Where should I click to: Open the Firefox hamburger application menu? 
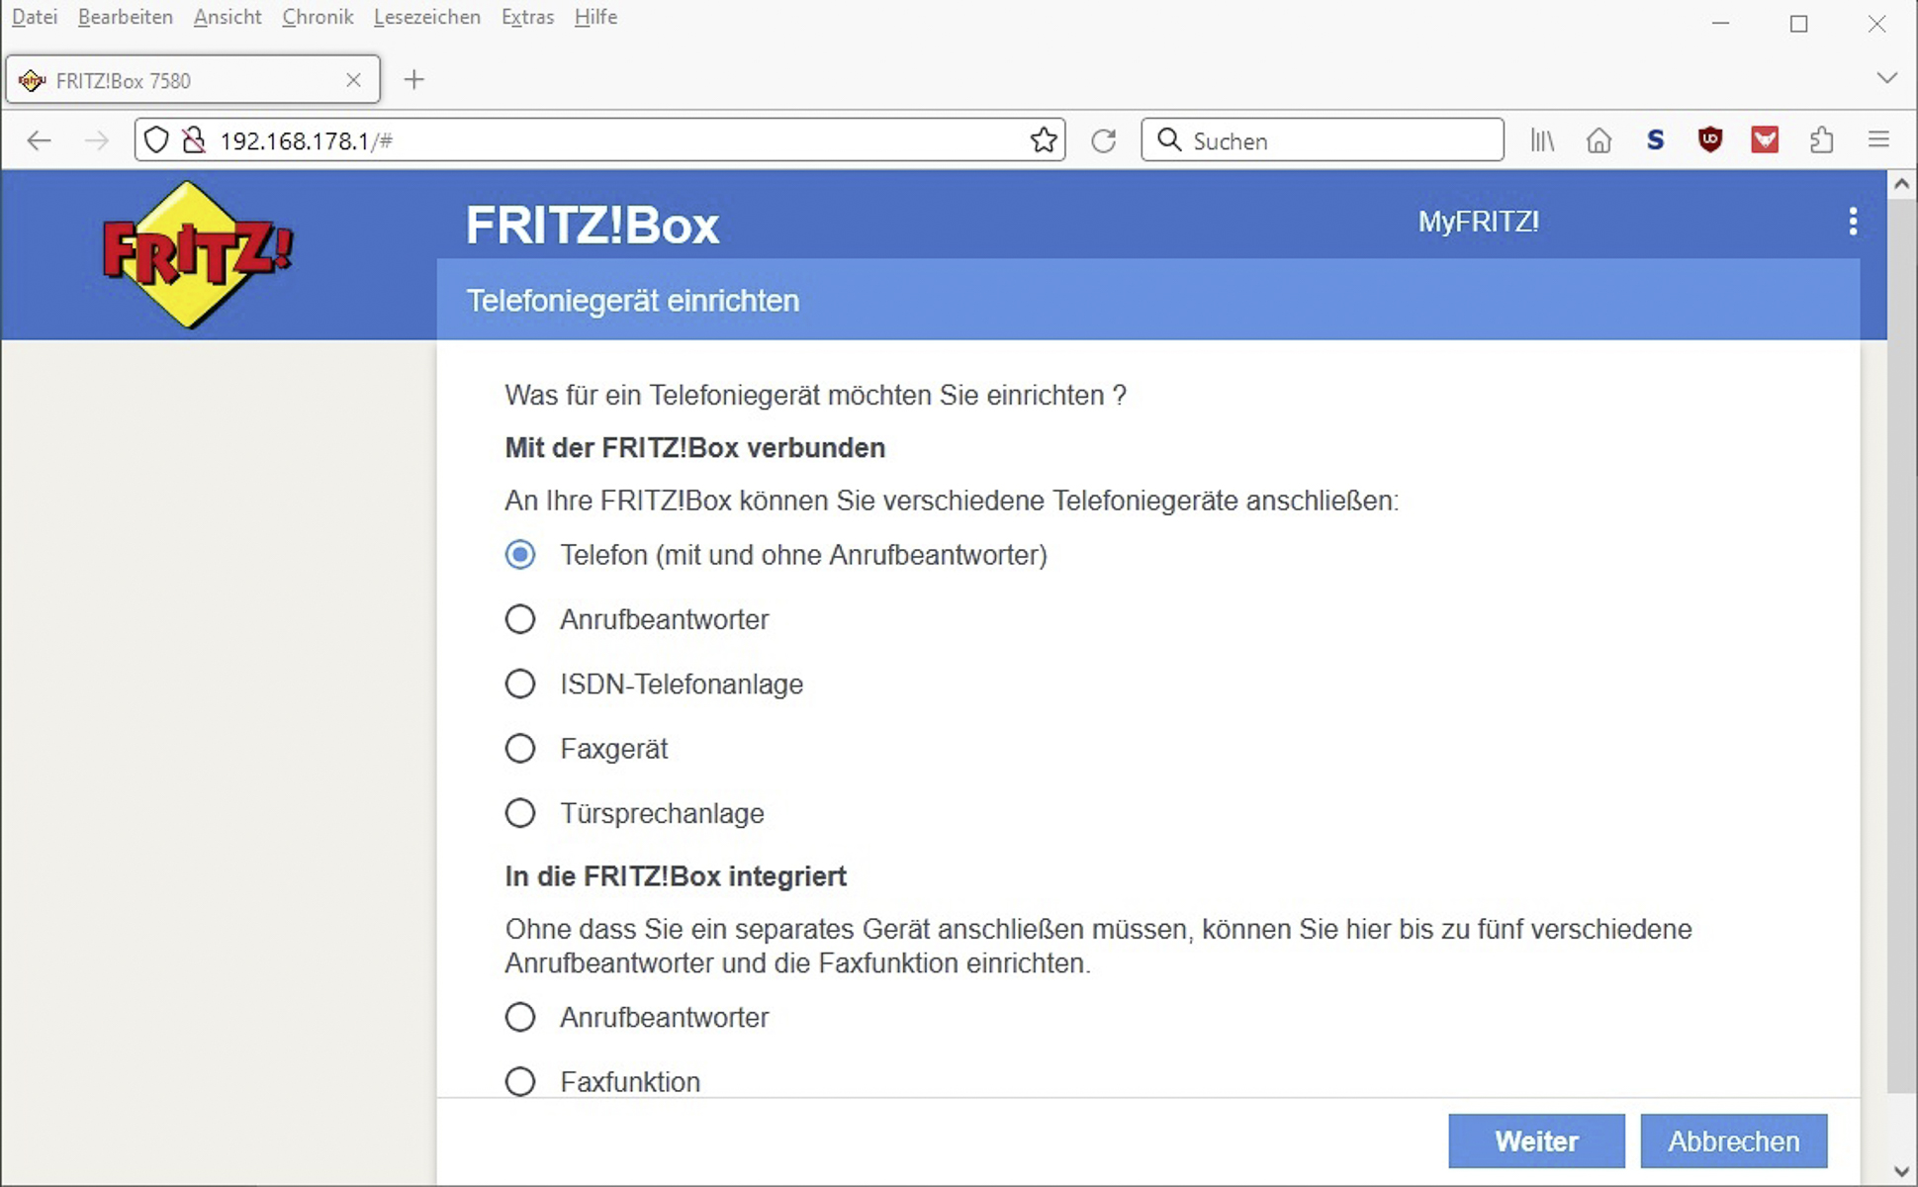(1878, 140)
